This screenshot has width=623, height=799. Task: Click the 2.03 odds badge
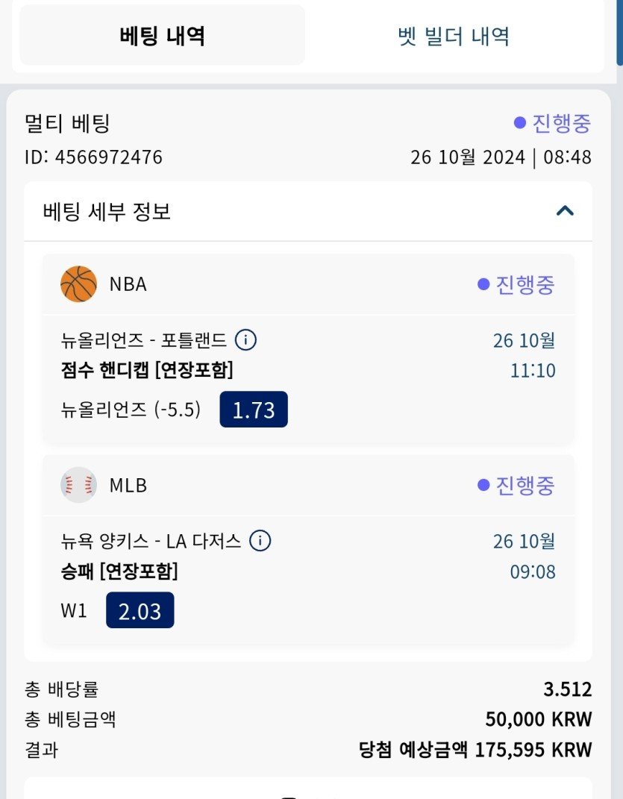tap(140, 610)
